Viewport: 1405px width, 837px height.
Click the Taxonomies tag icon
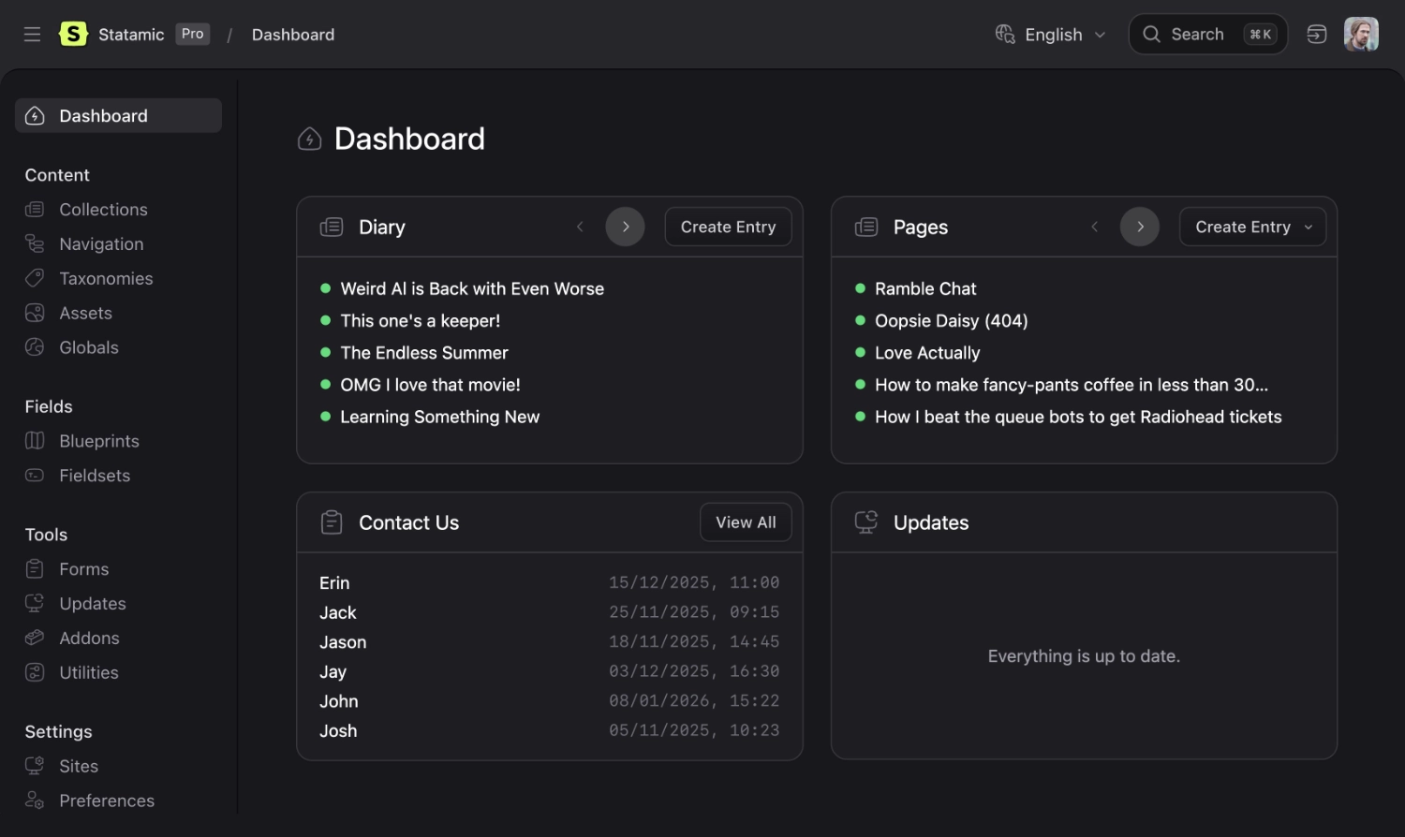[35, 278]
